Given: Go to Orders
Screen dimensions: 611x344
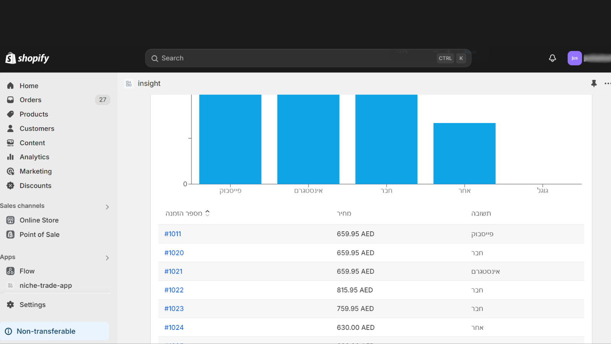Looking at the screenshot, I should point(31,100).
